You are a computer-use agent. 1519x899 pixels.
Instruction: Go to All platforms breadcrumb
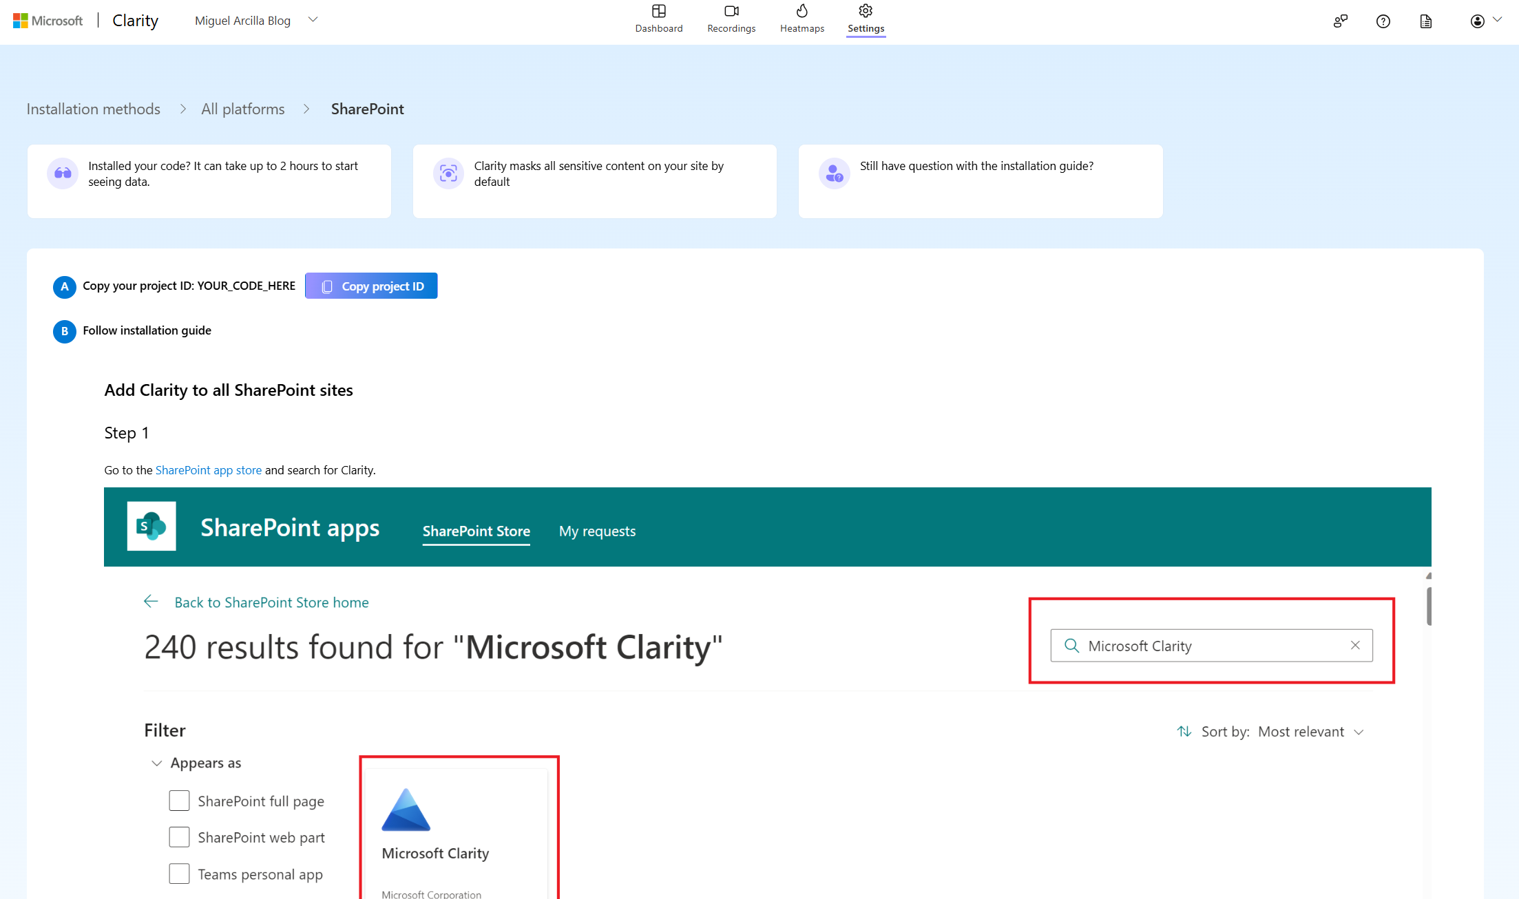(x=242, y=109)
